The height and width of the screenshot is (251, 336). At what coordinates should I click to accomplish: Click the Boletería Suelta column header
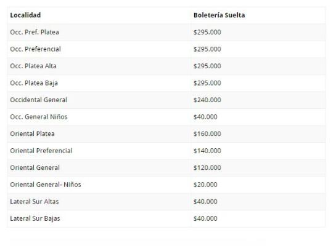[x=219, y=15]
